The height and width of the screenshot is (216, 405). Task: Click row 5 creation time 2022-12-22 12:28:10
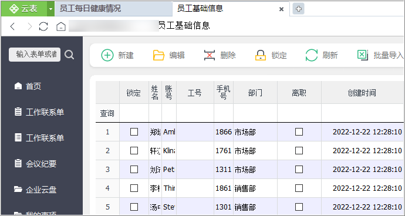[x=362, y=207]
